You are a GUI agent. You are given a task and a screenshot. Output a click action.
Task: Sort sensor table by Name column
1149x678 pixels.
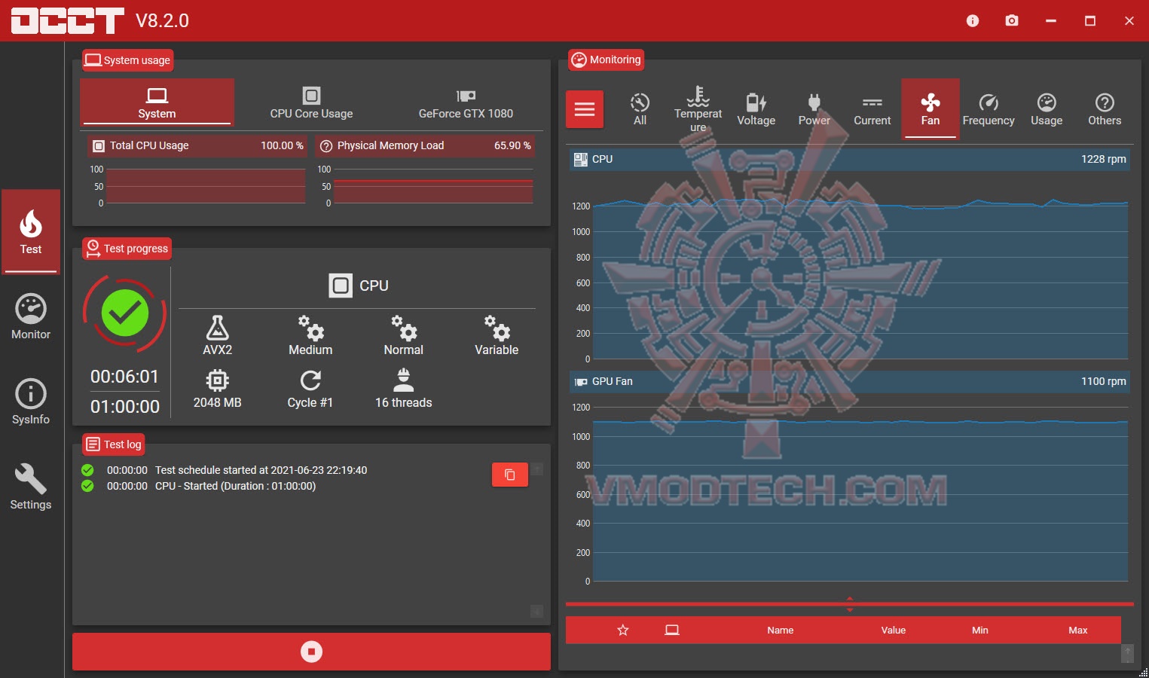(x=781, y=630)
